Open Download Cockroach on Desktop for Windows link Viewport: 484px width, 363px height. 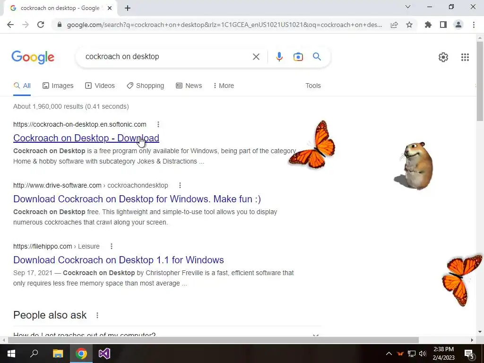[x=137, y=199]
